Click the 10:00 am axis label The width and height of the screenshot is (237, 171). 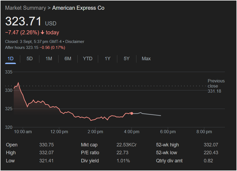tap(23, 132)
